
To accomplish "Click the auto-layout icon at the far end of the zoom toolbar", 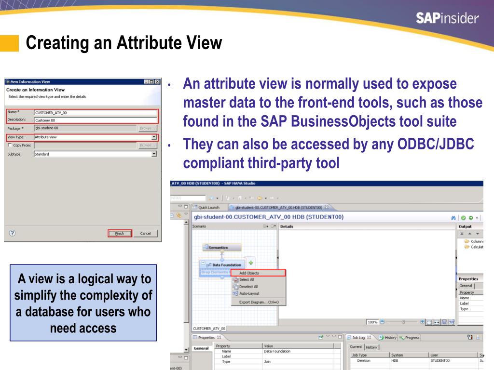I will pos(452,322).
